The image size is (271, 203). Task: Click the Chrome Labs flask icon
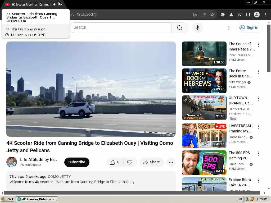(231, 15)
